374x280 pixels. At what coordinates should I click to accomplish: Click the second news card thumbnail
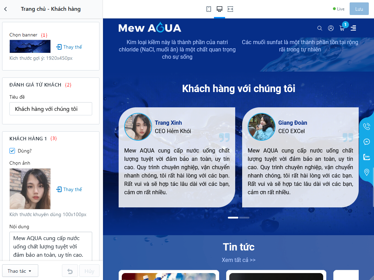(x=276, y=277)
